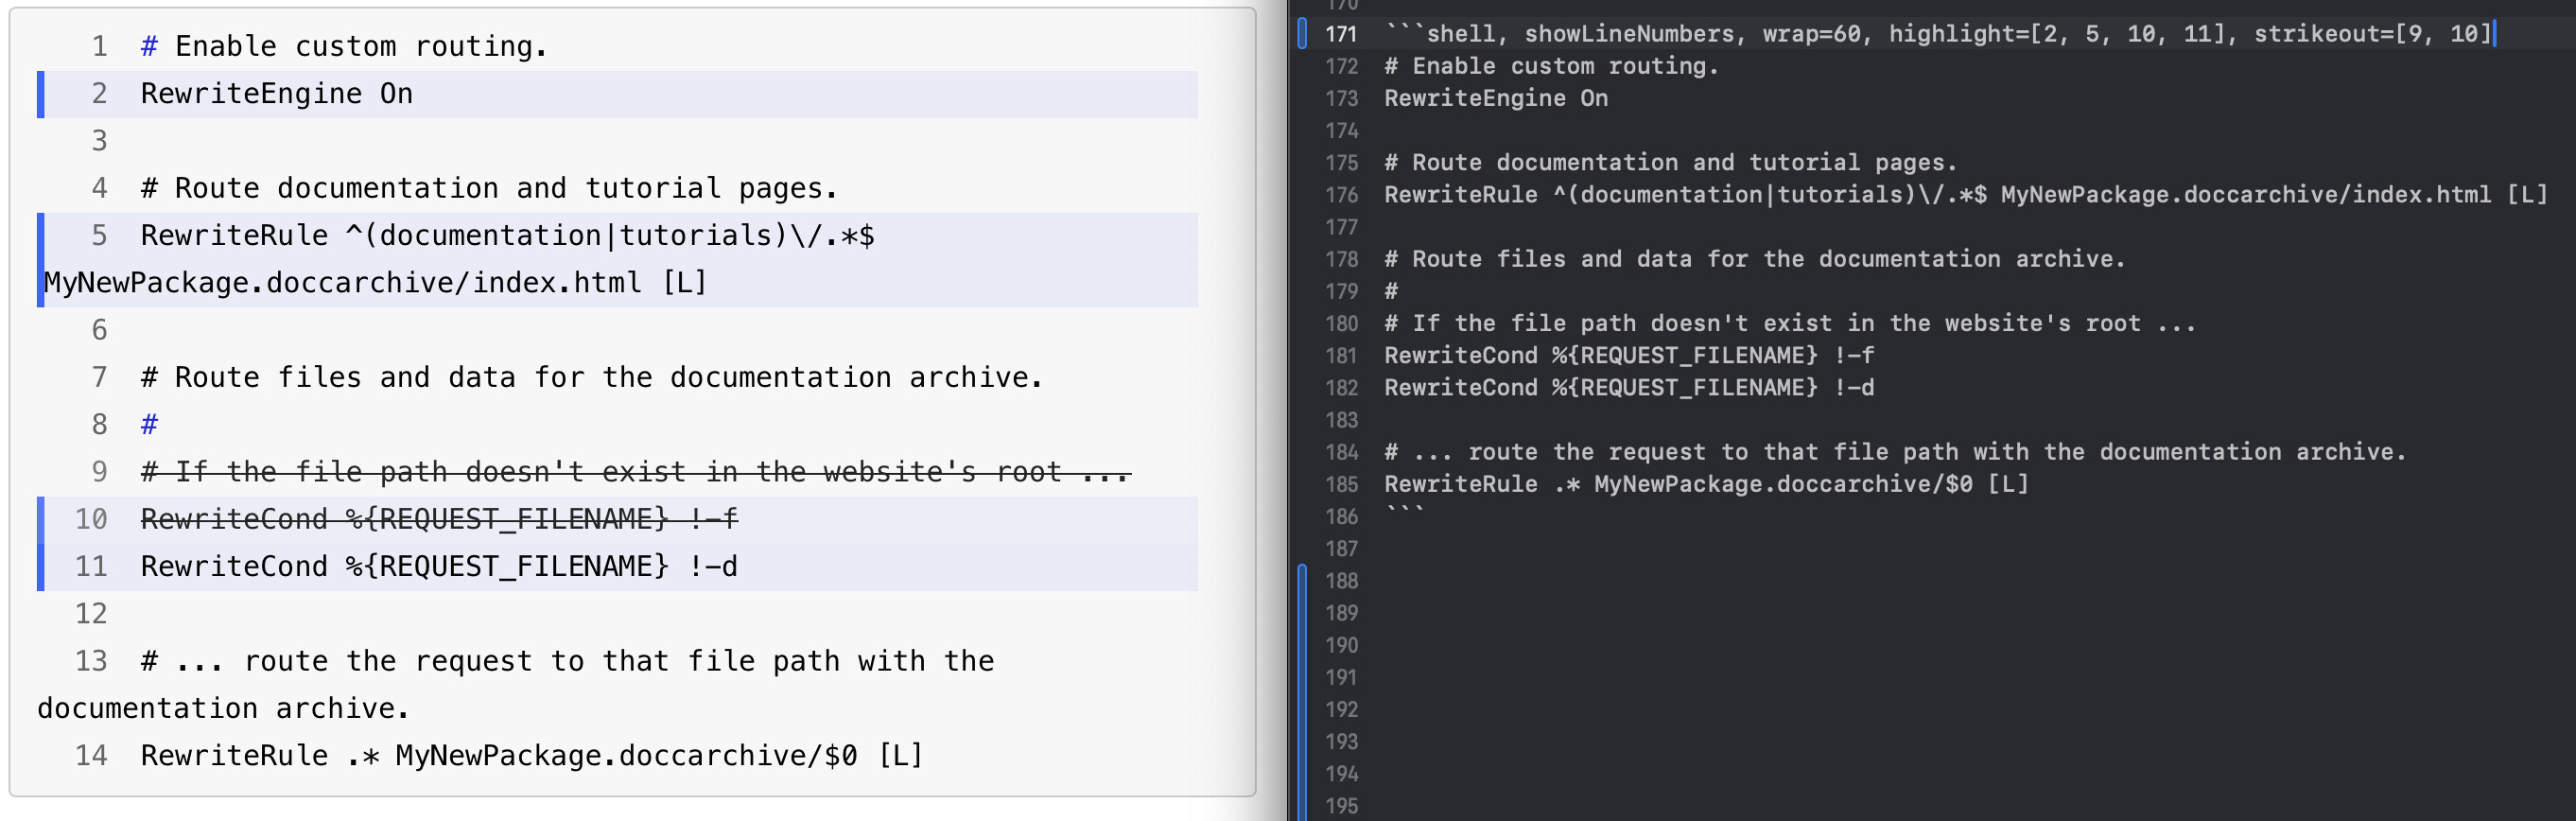Screen dimensions: 2576x821
Task: Click editor gutter line number 190
Action: 1341,645
